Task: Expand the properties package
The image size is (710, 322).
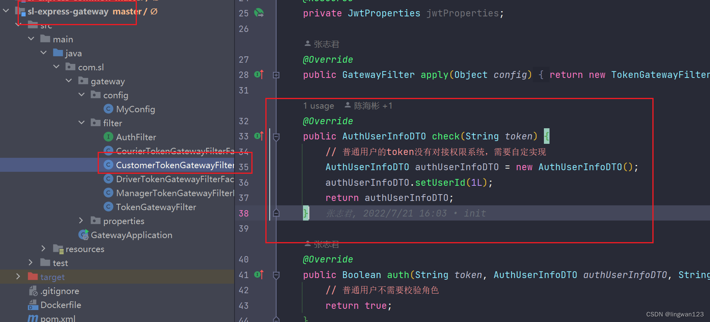Action: [x=82, y=221]
